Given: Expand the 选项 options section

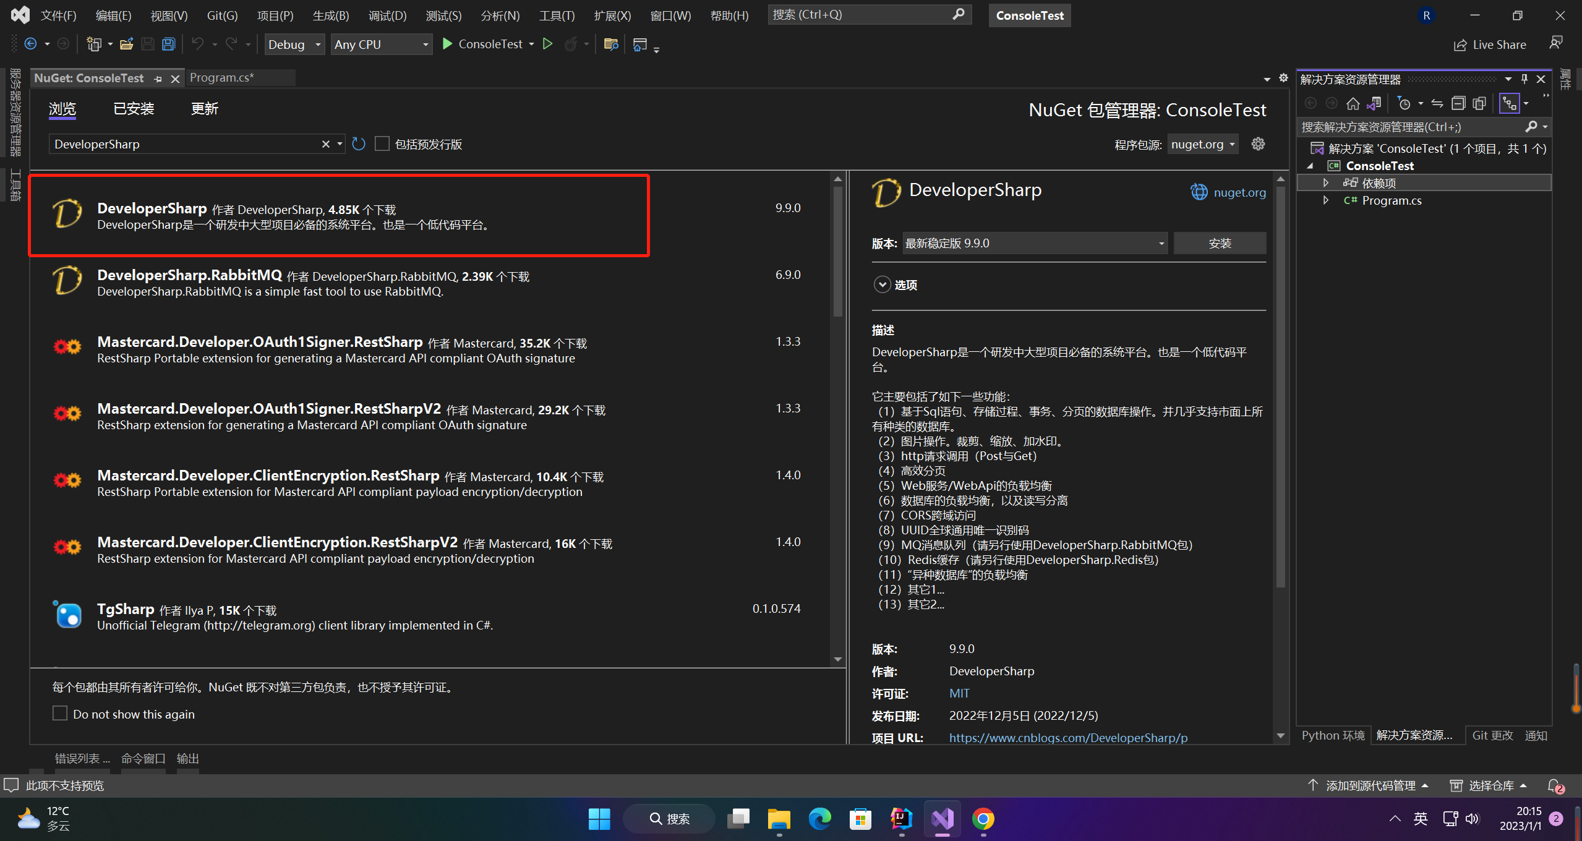Looking at the screenshot, I should tap(882, 284).
